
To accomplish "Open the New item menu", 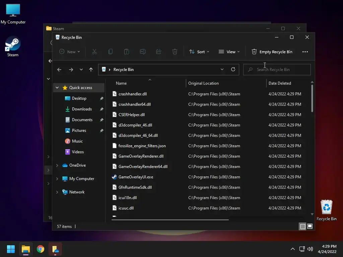I will pyautogui.click(x=70, y=52).
